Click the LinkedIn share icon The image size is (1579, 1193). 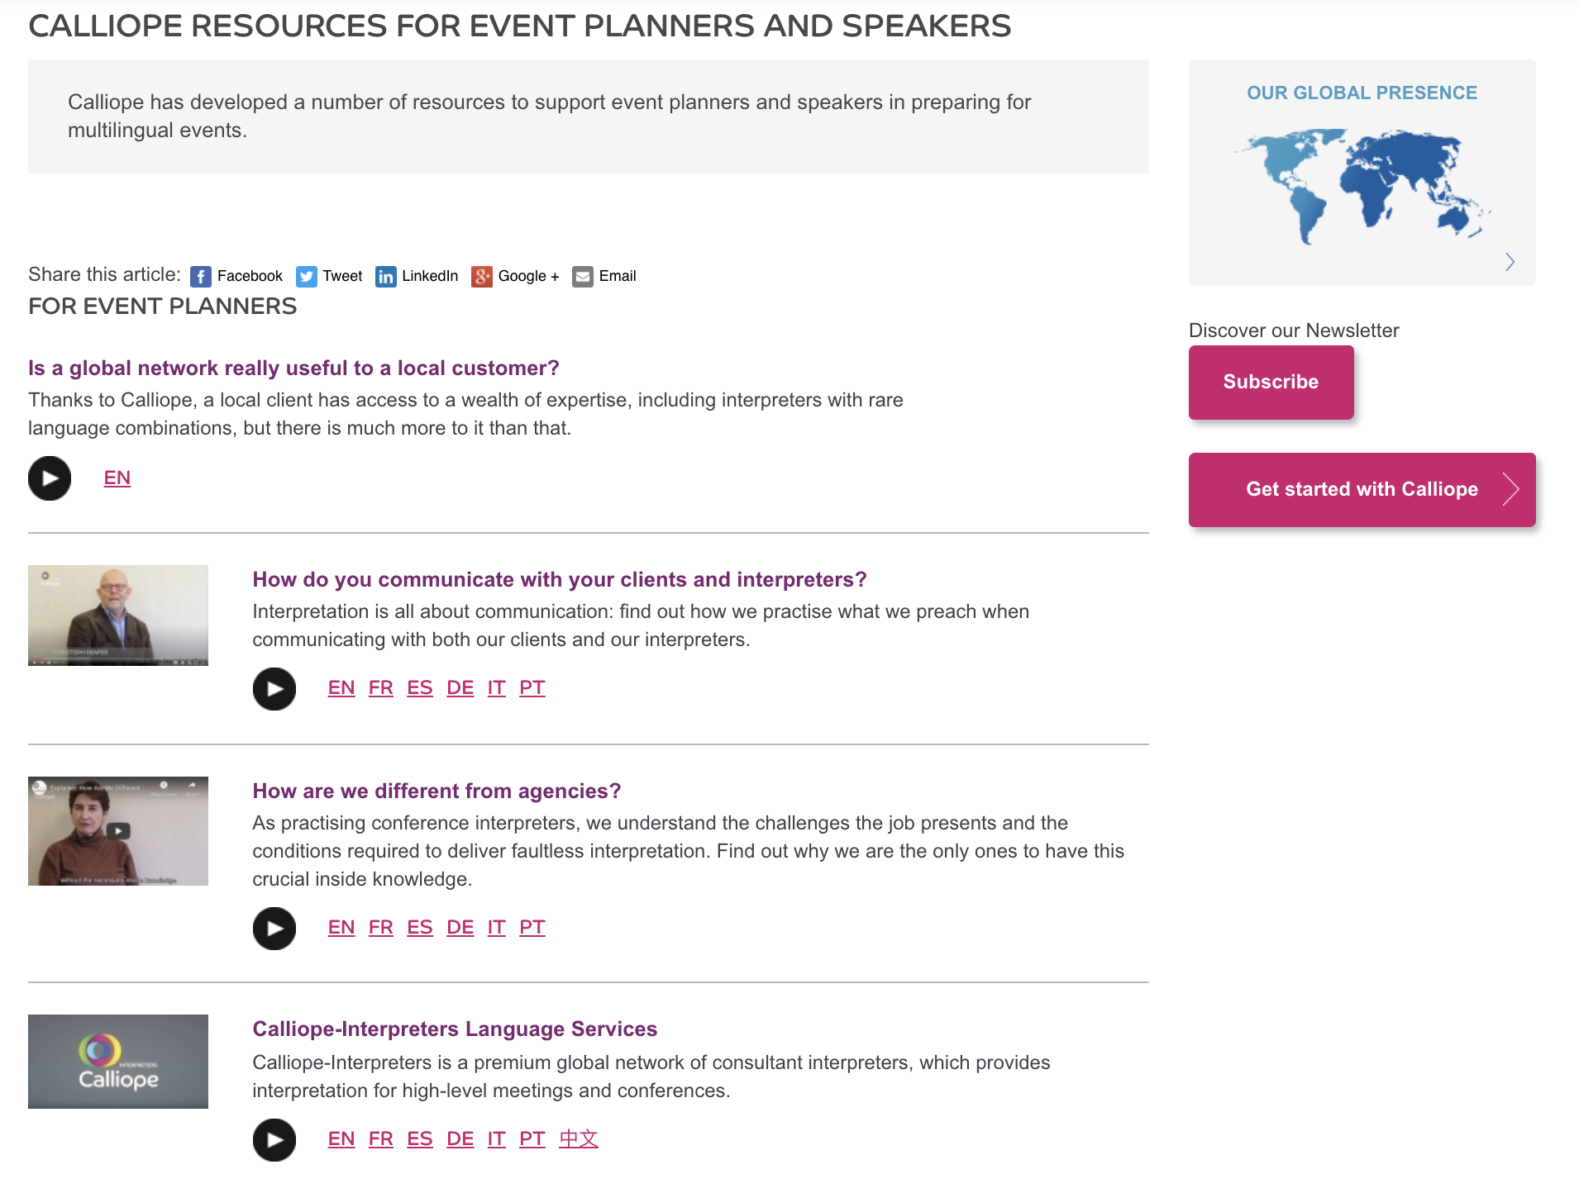tap(385, 276)
